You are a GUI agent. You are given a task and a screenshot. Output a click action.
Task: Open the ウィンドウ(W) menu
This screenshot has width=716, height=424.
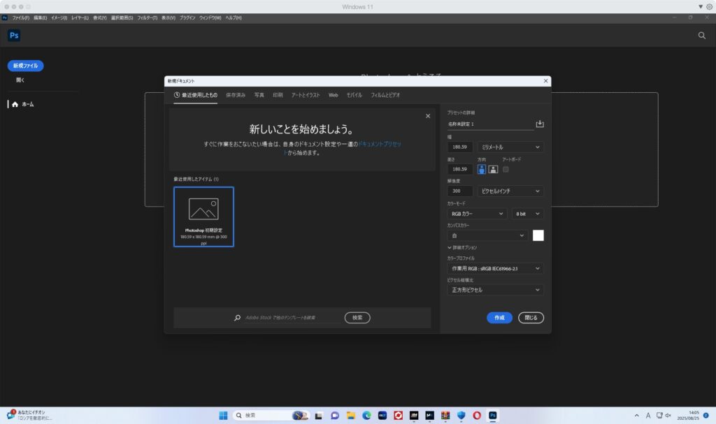[x=210, y=17]
